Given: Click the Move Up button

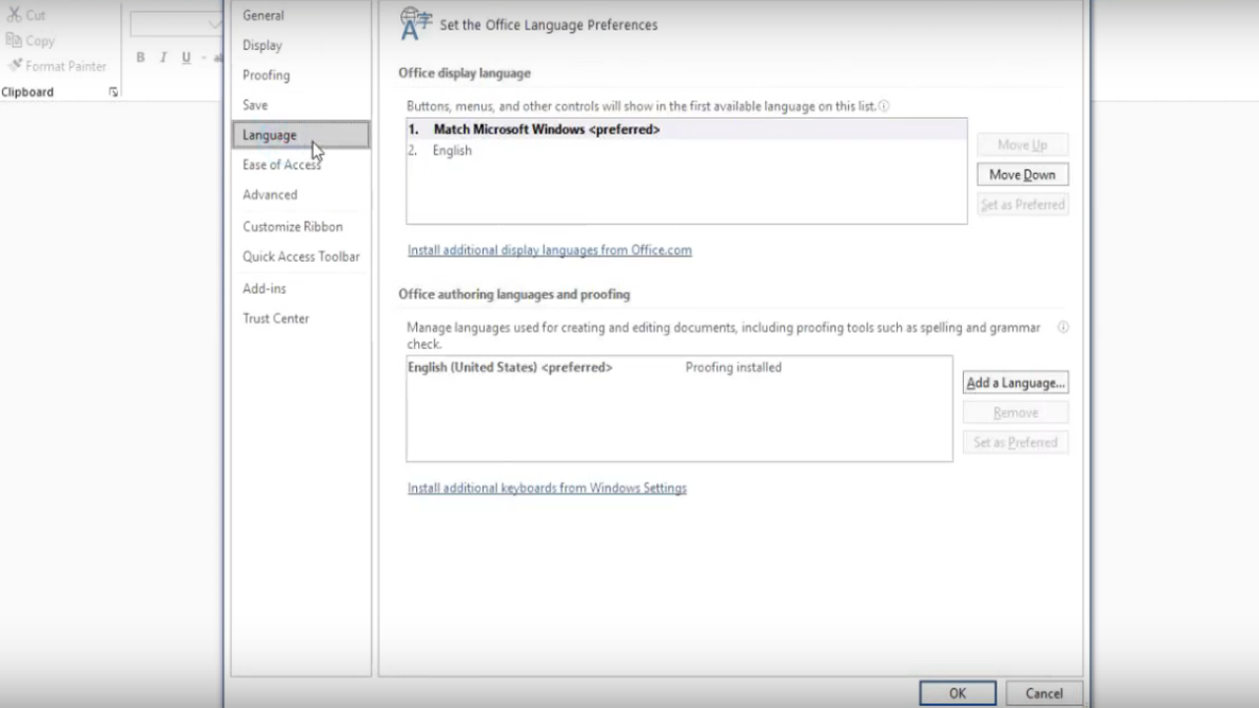Looking at the screenshot, I should [1023, 145].
